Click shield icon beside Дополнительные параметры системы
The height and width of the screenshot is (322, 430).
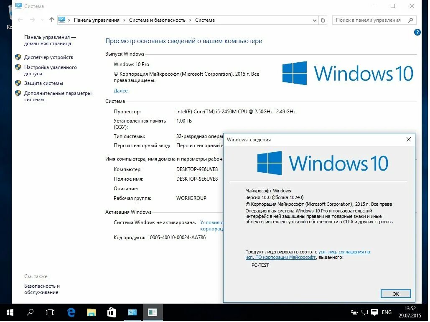[x=18, y=93]
